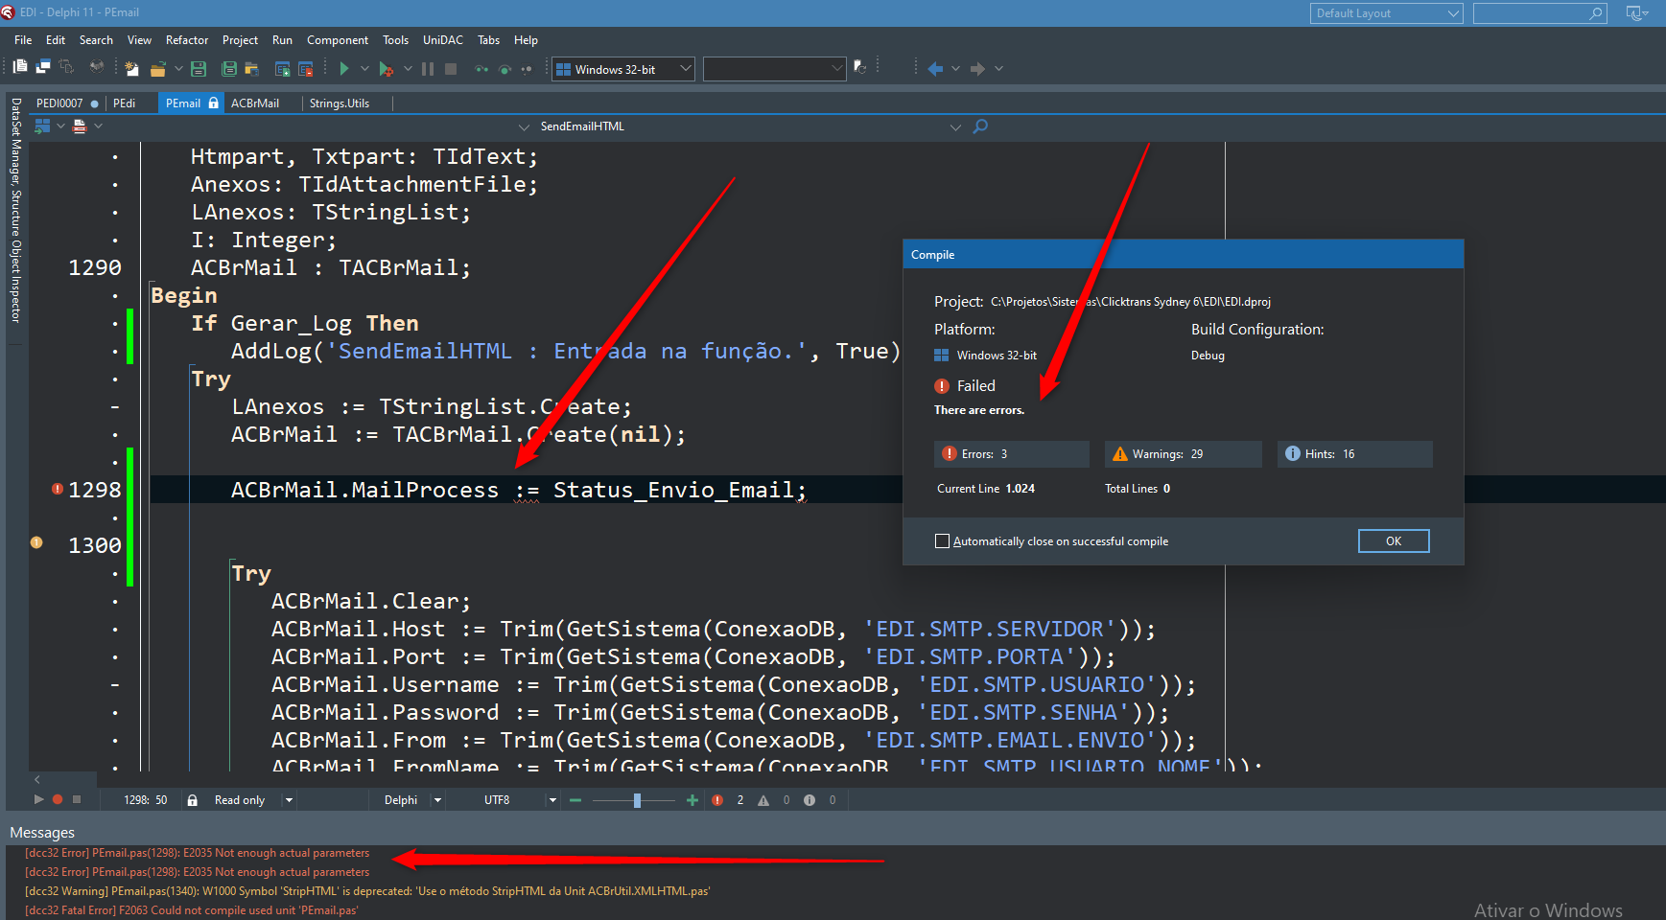This screenshot has height=920, width=1666.
Task: Click the New Items toolbar icon
Action: click(131, 68)
